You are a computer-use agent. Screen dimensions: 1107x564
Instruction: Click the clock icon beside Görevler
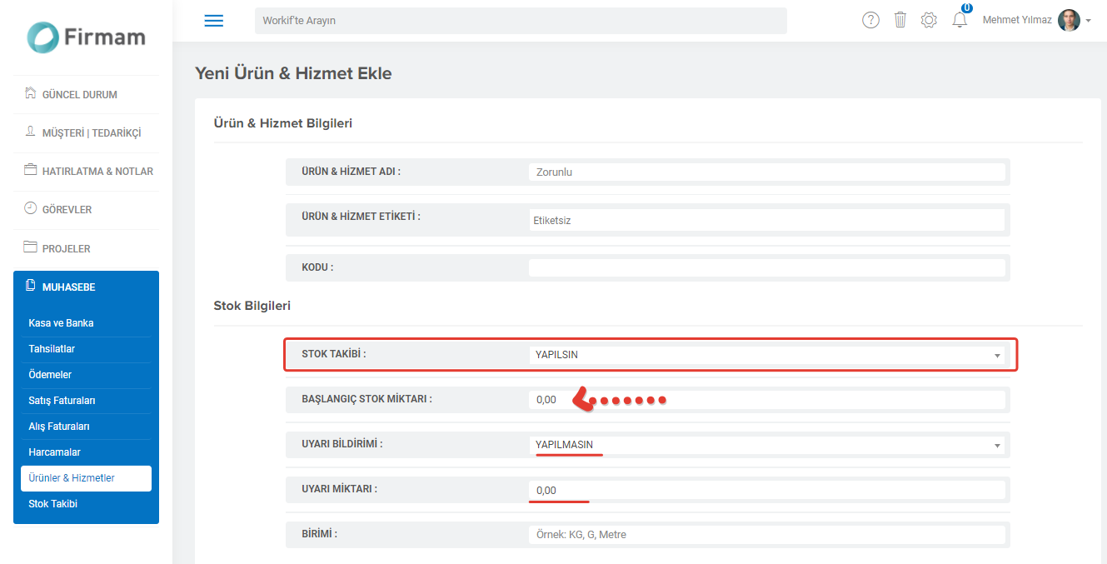(x=31, y=208)
